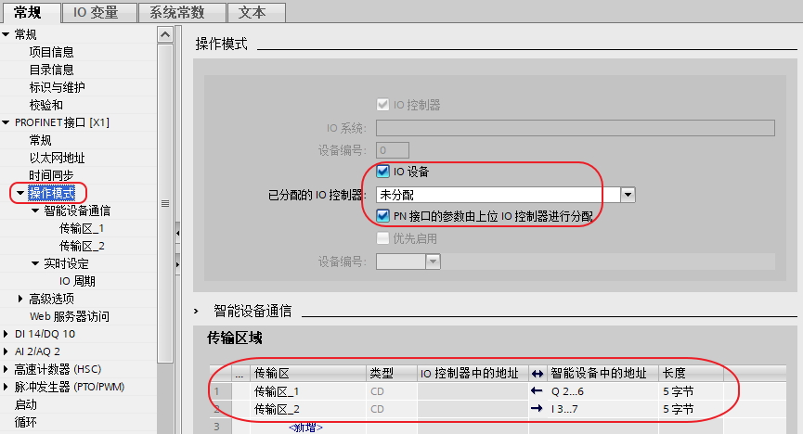Viewport: 803px width, 434px height.
Task: Click the splitter expand-right arrow handle
Action: point(177,264)
